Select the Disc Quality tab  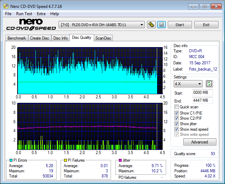coord(82,37)
